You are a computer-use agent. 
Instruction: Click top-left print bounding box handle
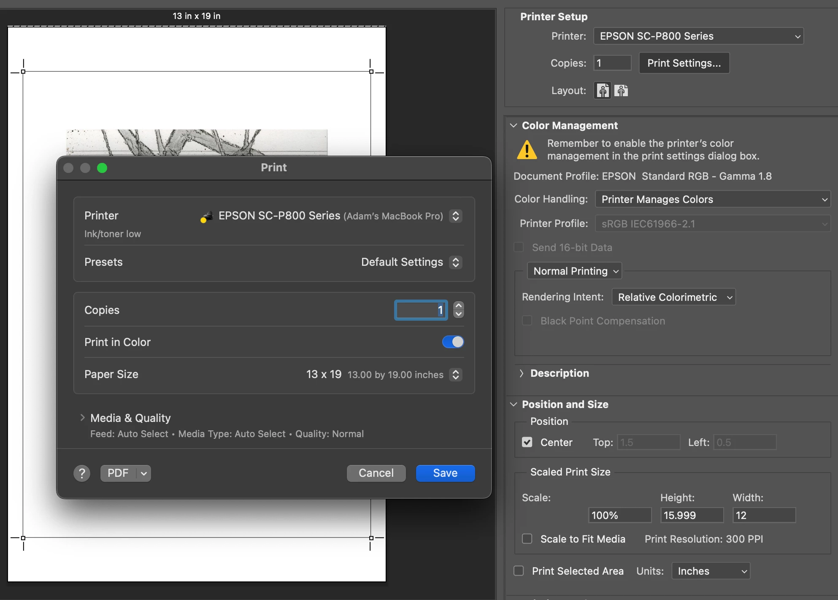[23, 72]
